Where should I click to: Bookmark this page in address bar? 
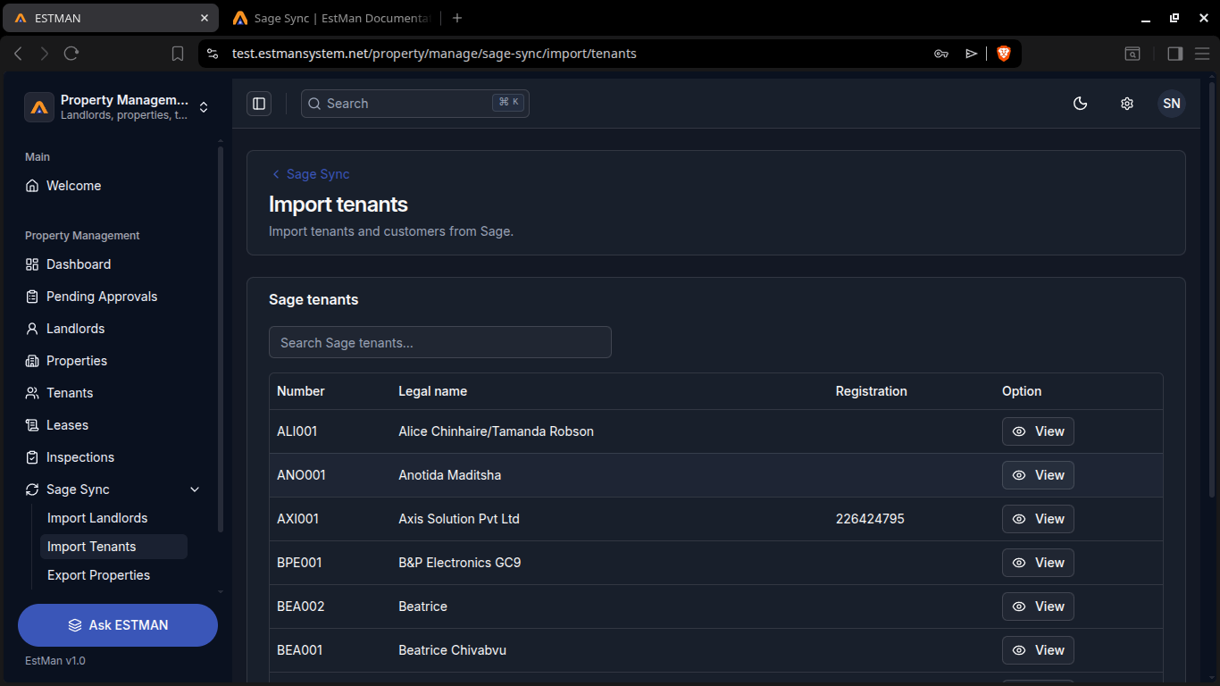click(x=178, y=54)
